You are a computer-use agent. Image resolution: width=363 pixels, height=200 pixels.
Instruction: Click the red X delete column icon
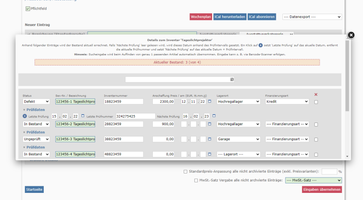click(316, 94)
